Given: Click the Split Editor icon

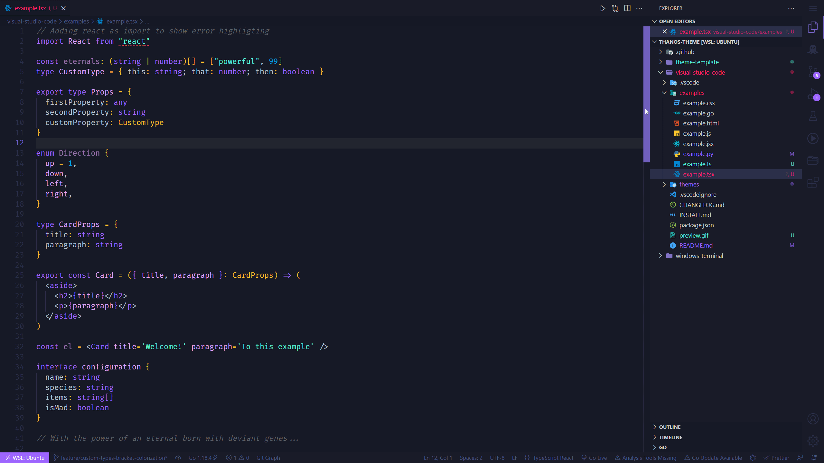Looking at the screenshot, I should (x=627, y=8).
